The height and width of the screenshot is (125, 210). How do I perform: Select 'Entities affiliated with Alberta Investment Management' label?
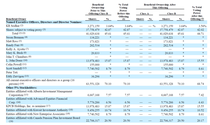coord(39,92)
